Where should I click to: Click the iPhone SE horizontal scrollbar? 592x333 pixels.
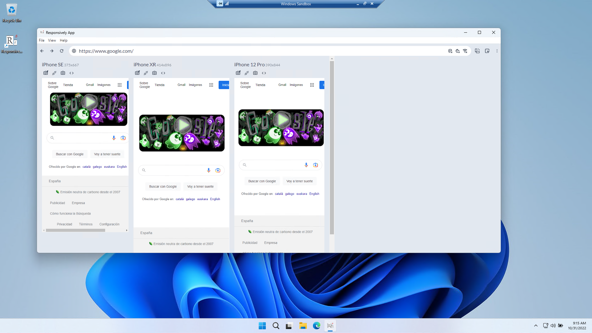(x=76, y=230)
